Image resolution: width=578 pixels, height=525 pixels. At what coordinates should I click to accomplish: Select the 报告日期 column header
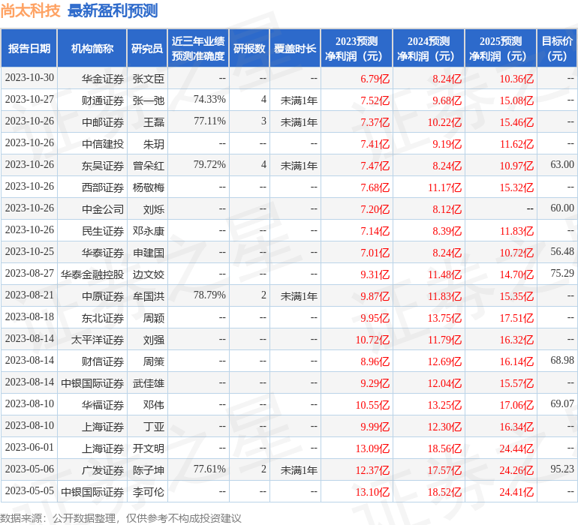point(29,48)
